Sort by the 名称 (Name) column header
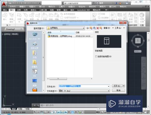Viewport: 151px width, 115px height. [x=61, y=33]
